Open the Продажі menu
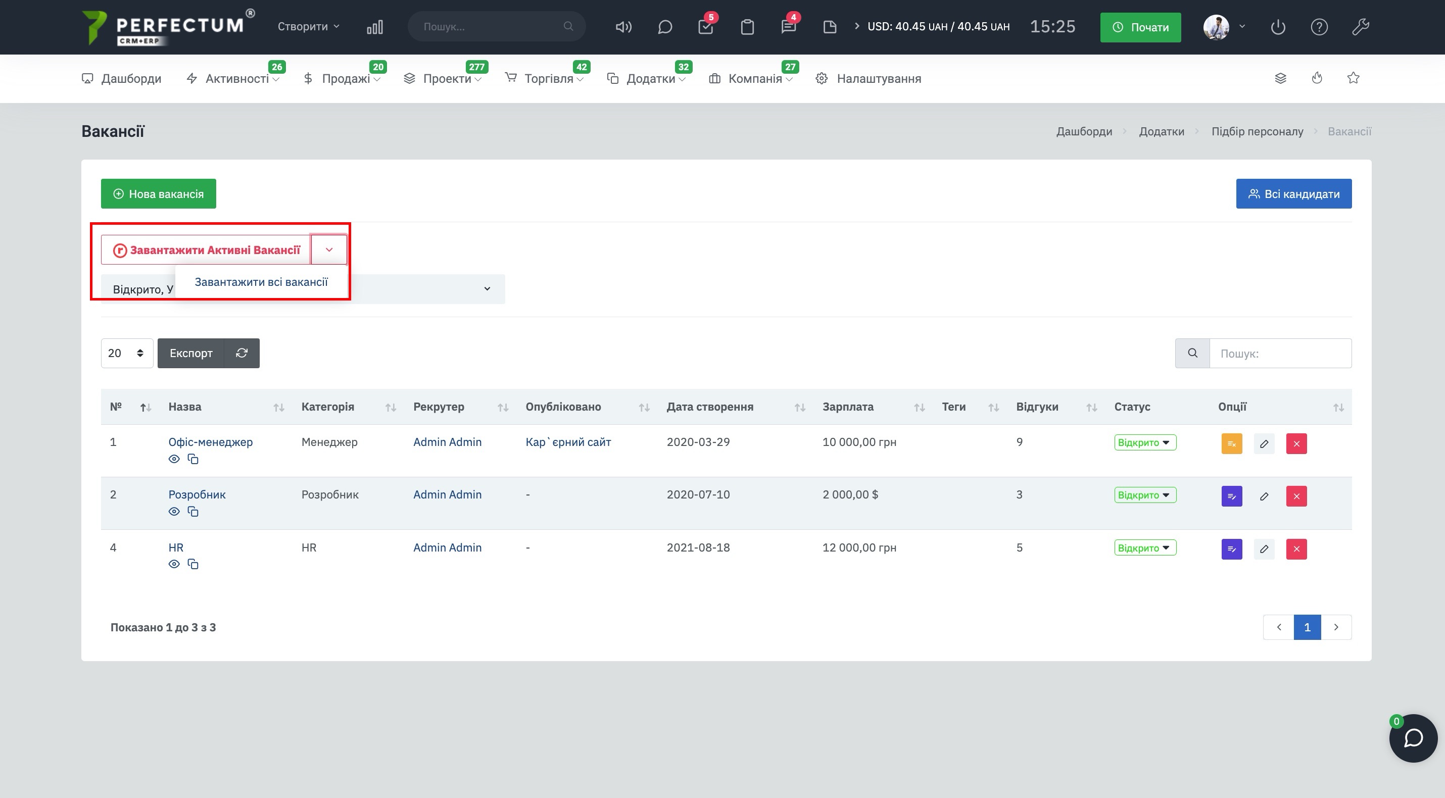 [342, 78]
